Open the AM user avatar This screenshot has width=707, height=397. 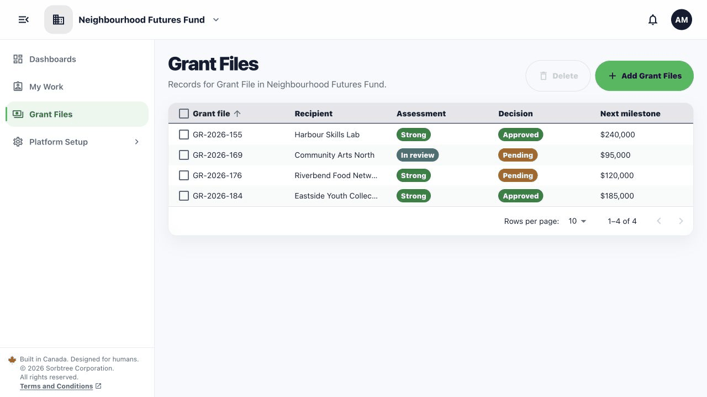[682, 20]
